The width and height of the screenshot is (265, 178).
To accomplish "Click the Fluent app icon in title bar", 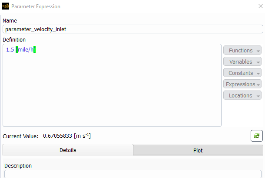I will coord(6,6).
